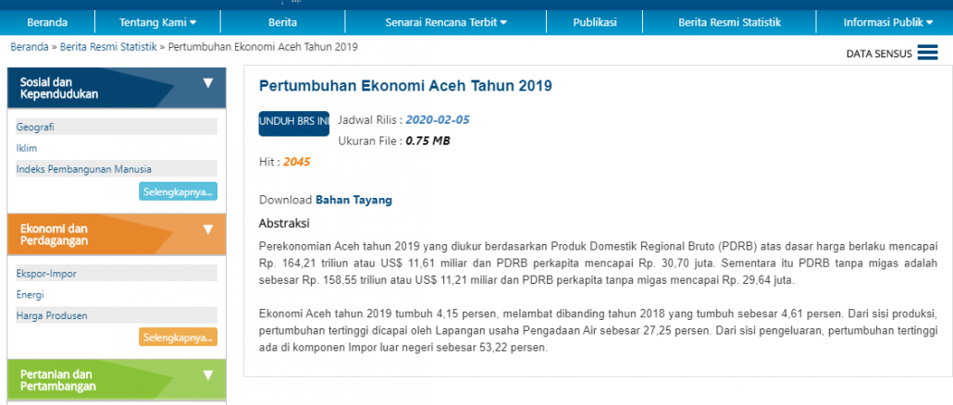Go to the Beranda menu item
This screenshot has height=405, width=953.
pos(47,22)
